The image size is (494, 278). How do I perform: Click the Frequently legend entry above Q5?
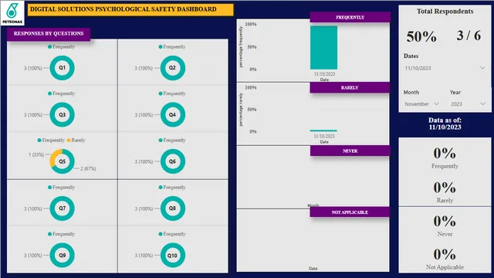51,140
